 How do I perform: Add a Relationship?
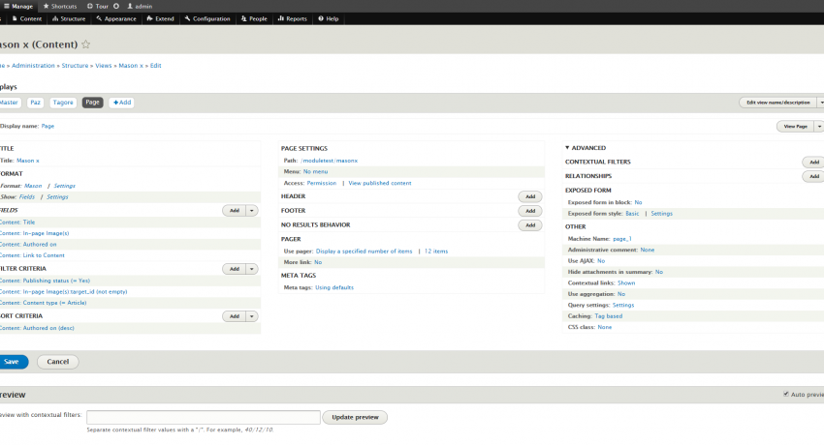point(813,176)
